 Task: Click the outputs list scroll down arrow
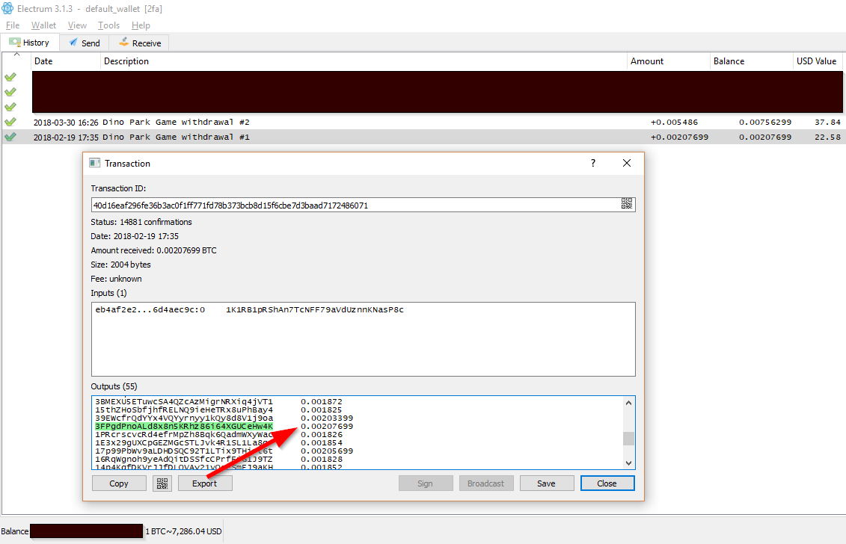pyautogui.click(x=628, y=463)
